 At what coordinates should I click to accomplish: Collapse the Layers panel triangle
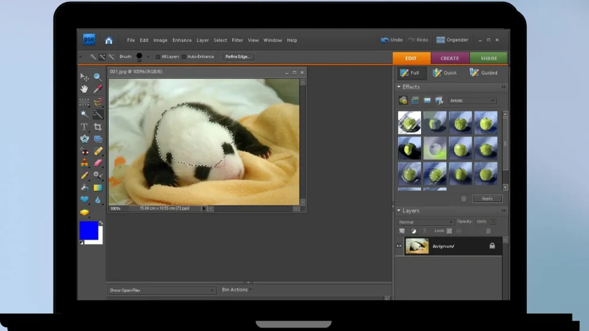point(399,211)
